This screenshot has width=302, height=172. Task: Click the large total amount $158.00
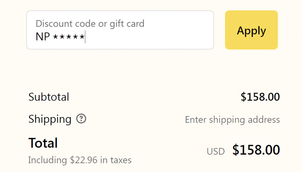[x=256, y=150]
